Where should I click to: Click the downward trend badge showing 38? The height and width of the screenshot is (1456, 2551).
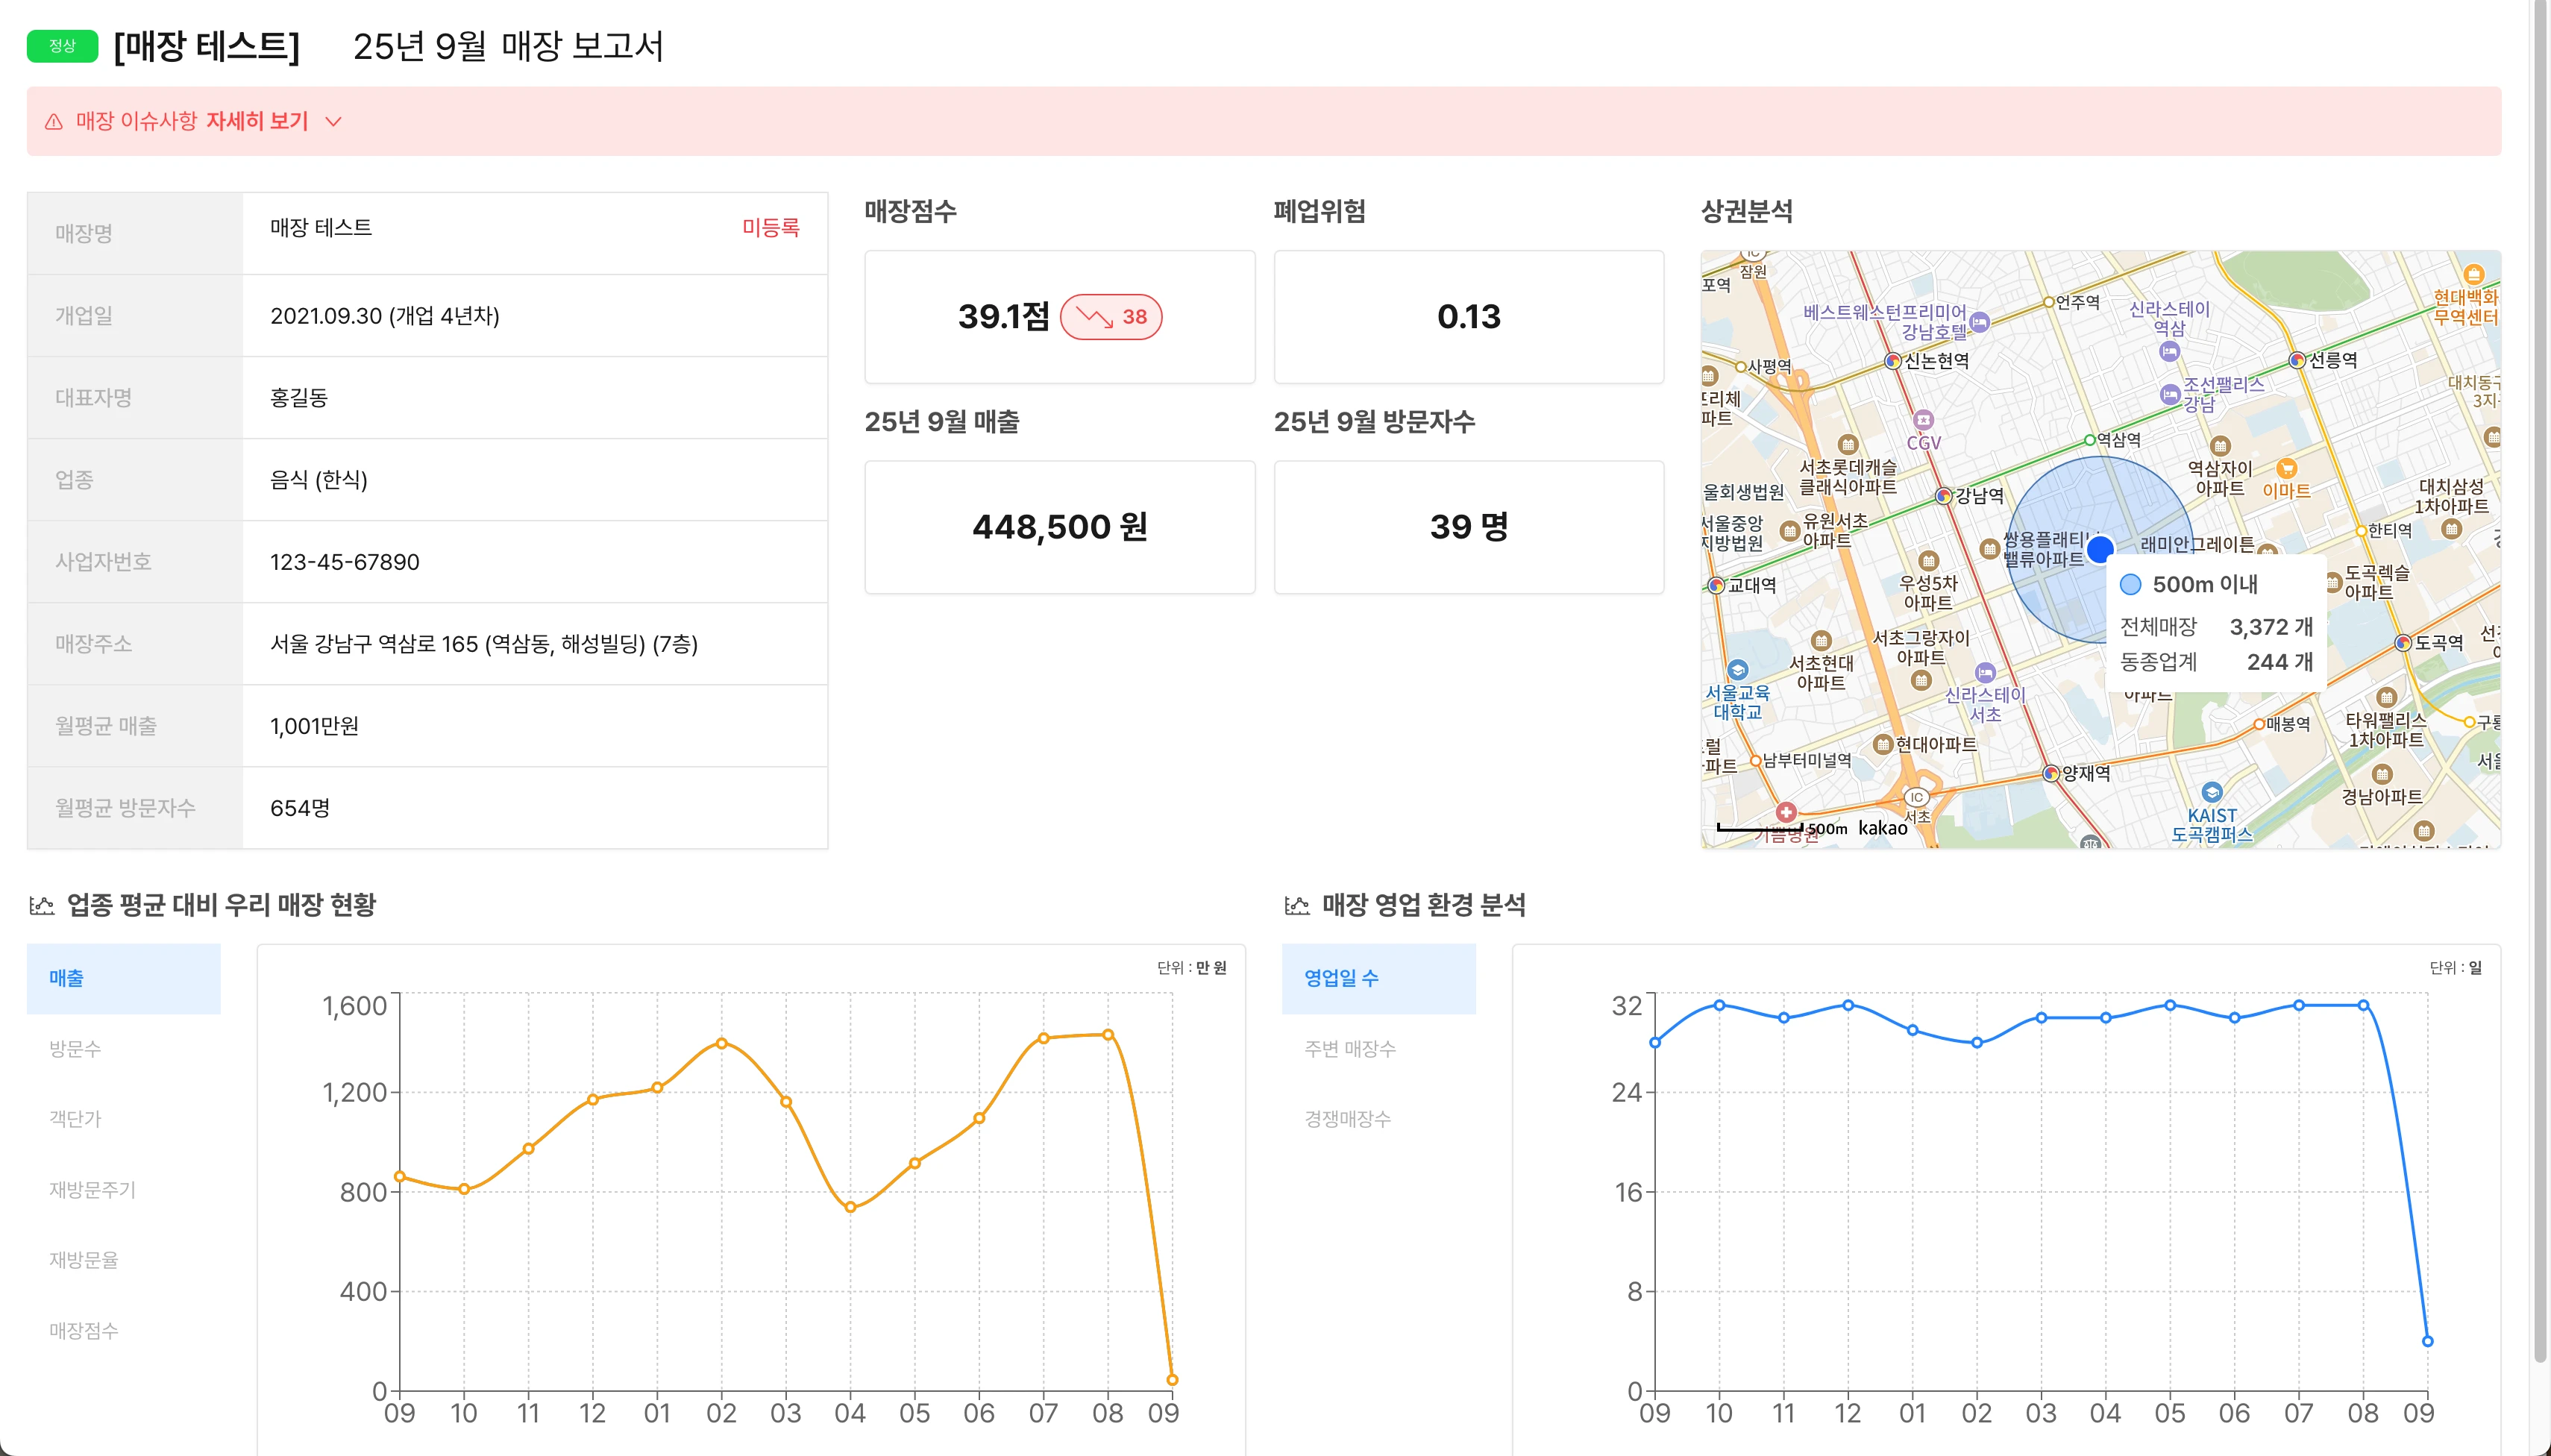(x=1111, y=317)
